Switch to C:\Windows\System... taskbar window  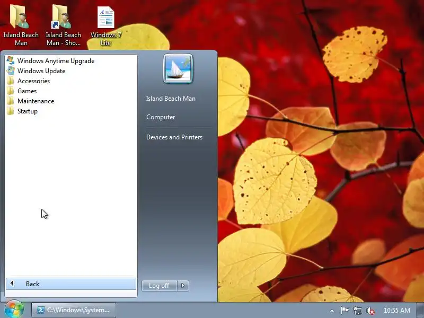pyautogui.click(x=74, y=310)
